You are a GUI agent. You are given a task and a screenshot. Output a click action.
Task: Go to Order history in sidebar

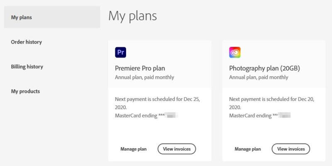[x=27, y=42]
